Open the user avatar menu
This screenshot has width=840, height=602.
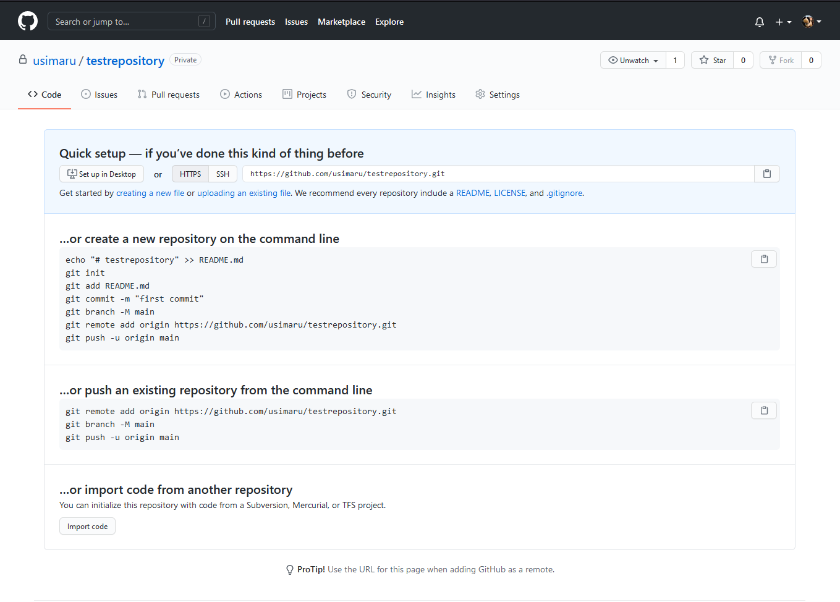point(812,22)
